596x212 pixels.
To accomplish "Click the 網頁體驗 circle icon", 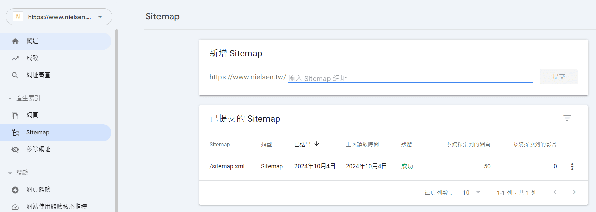I will [15, 190].
